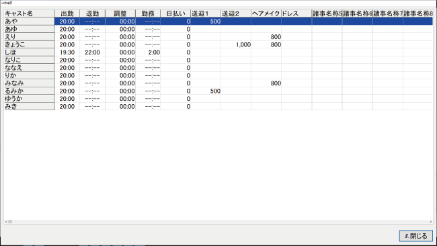
Task: Click the 退勤 column header
Action: coord(93,13)
